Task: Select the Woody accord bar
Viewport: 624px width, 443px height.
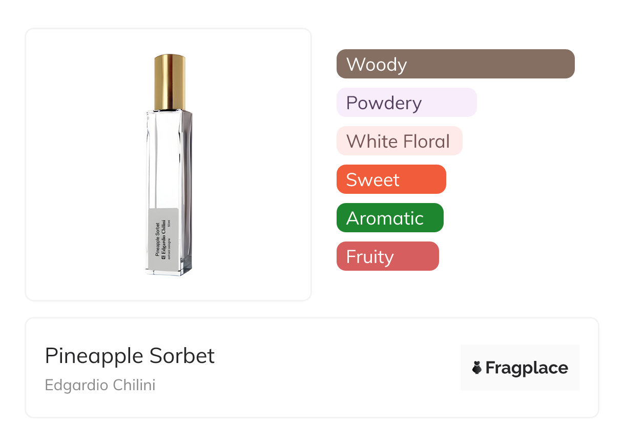Action: [455, 64]
